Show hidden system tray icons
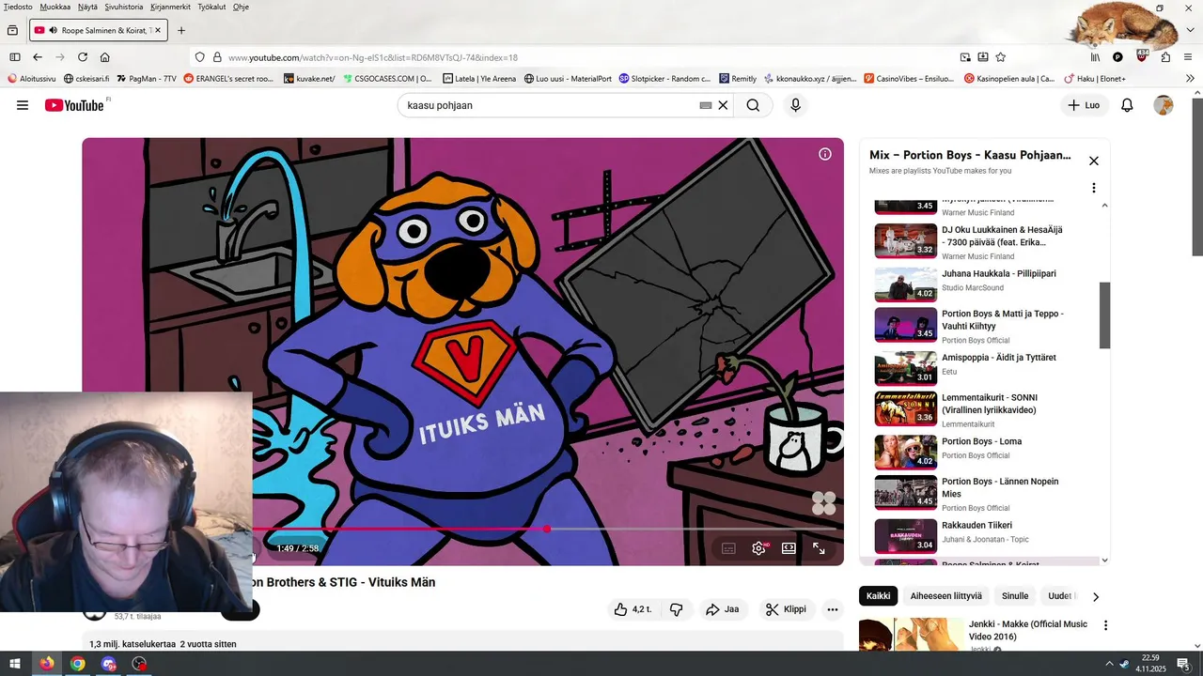1203x676 pixels. pyautogui.click(x=1109, y=664)
